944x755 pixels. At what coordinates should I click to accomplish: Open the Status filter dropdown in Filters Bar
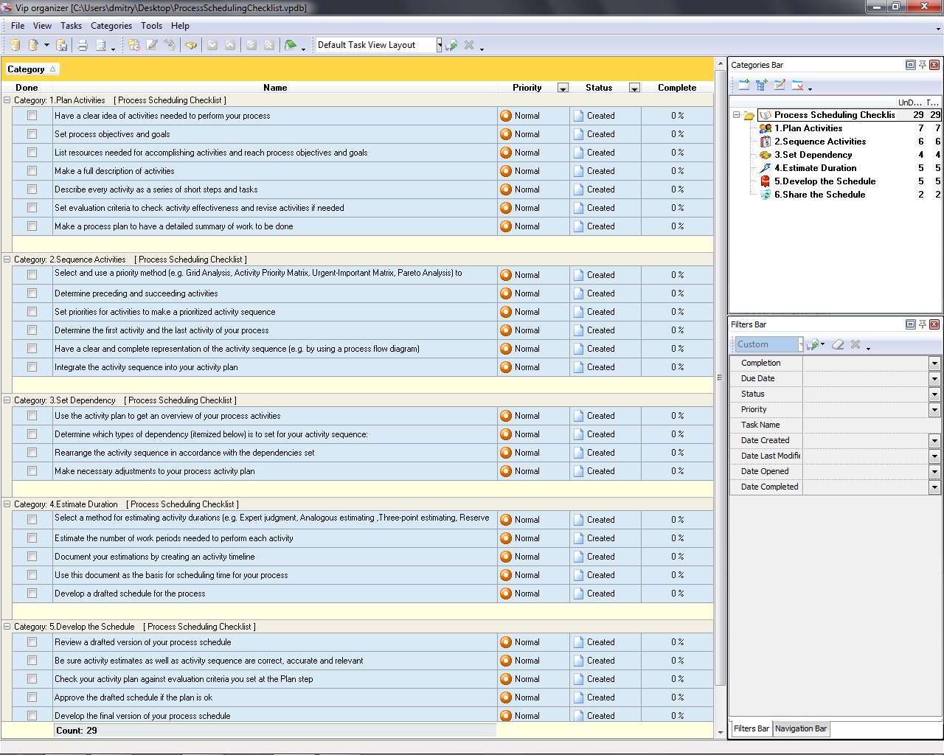pyautogui.click(x=934, y=394)
